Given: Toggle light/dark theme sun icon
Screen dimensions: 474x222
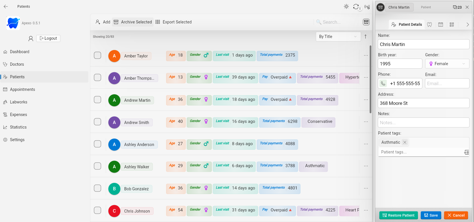Looking at the screenshot, I should tap(346, 7).
